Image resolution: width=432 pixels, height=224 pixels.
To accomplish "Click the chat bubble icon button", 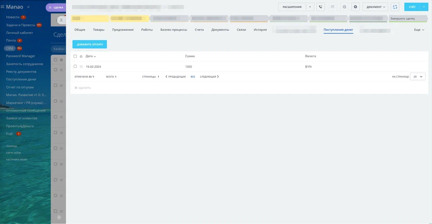I will point(344,7).
